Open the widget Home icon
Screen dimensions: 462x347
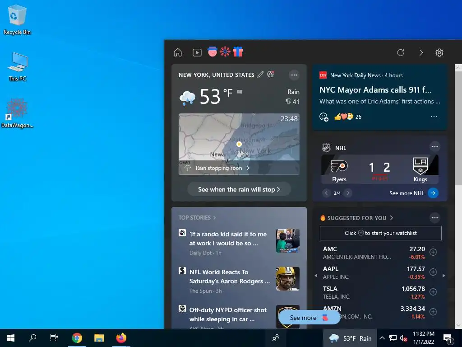(x=178, y=52)
